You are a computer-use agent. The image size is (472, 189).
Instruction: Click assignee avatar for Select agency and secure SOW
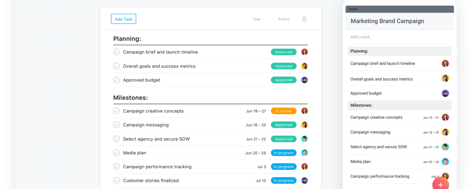(x=304, y=139)
